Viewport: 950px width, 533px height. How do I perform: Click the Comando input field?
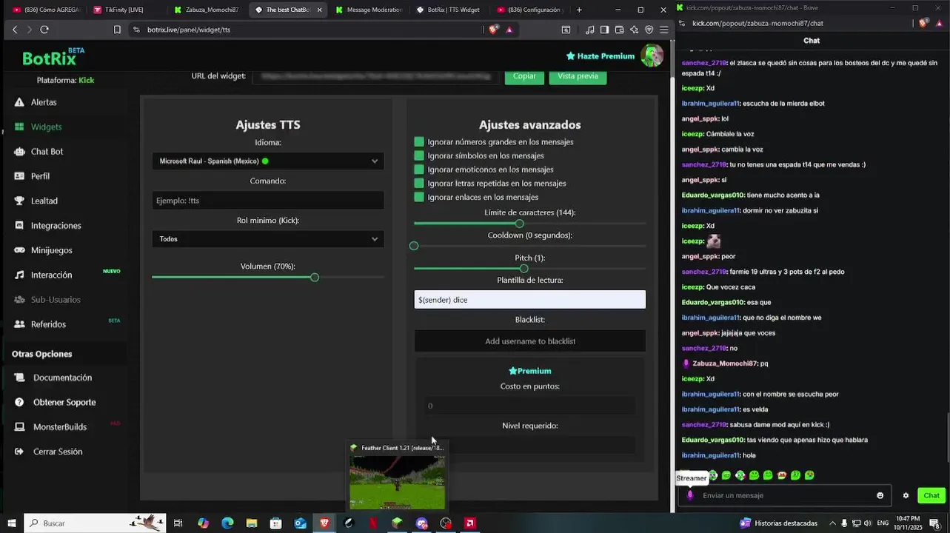268,200
